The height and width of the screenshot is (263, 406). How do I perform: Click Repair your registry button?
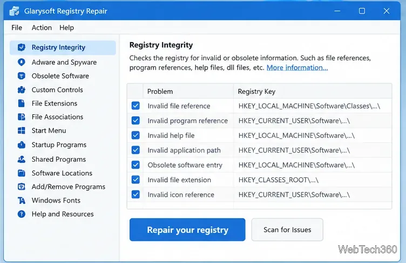[187, 230]
